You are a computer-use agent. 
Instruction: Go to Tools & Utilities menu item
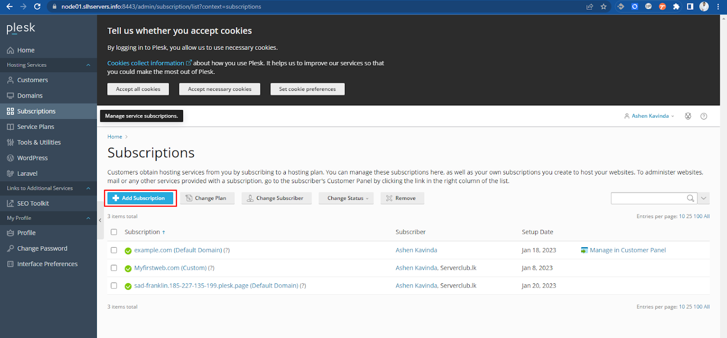(39, 142)
